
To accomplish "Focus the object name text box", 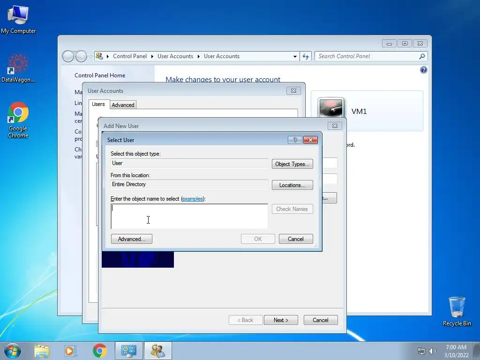I will pos(189,217).
